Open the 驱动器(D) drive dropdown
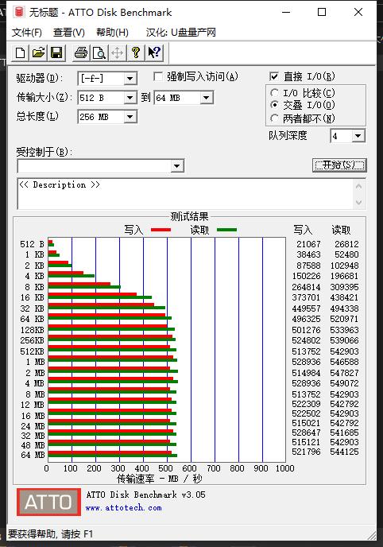The width and height of the screenshot is (383, 547). 130,79
